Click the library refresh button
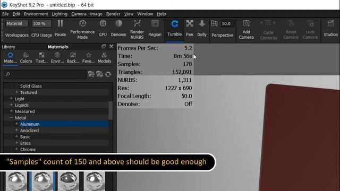This screenshot has height=191, width=340. (108, 74)
